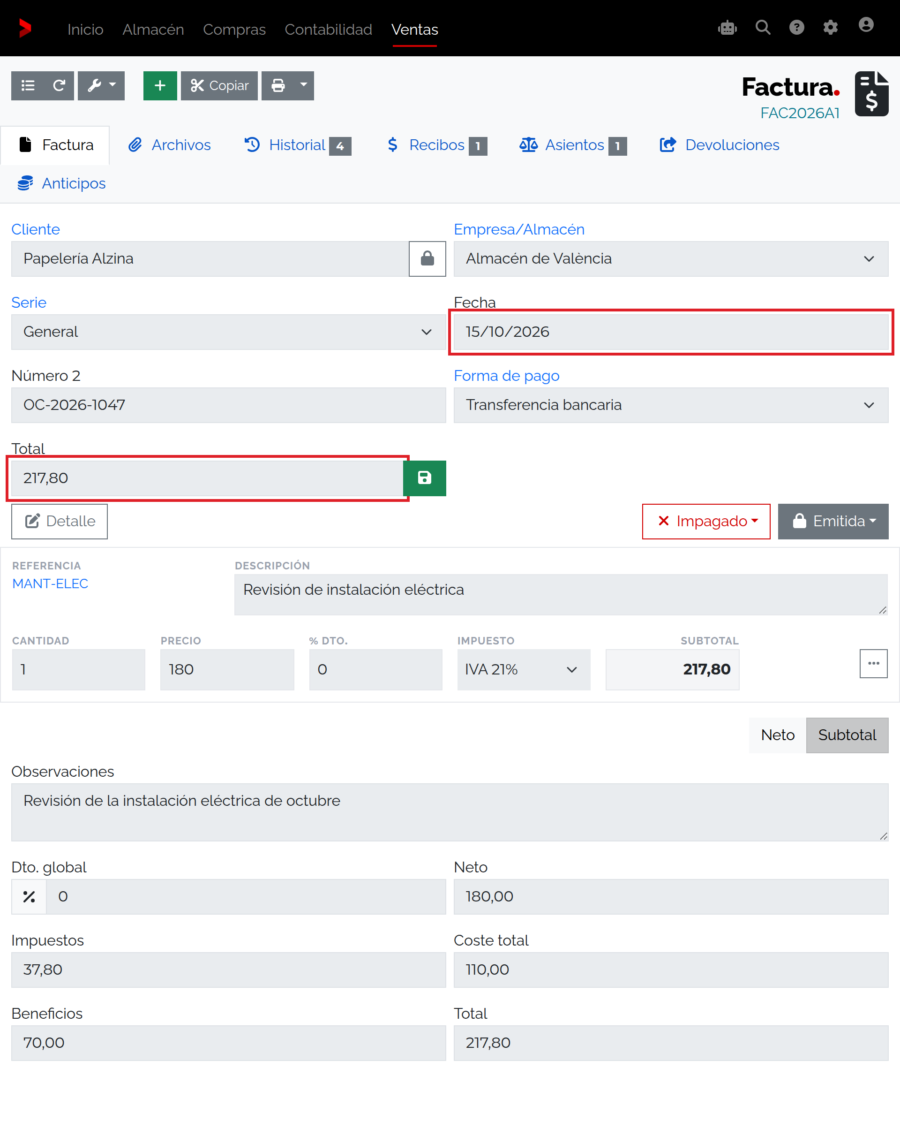
Task: Click the Copiar button
Action: pos(219,85)
